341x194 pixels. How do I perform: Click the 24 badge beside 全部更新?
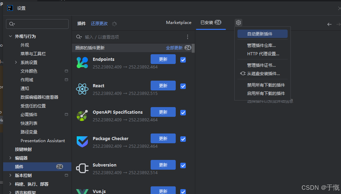[x=188, y=48]
